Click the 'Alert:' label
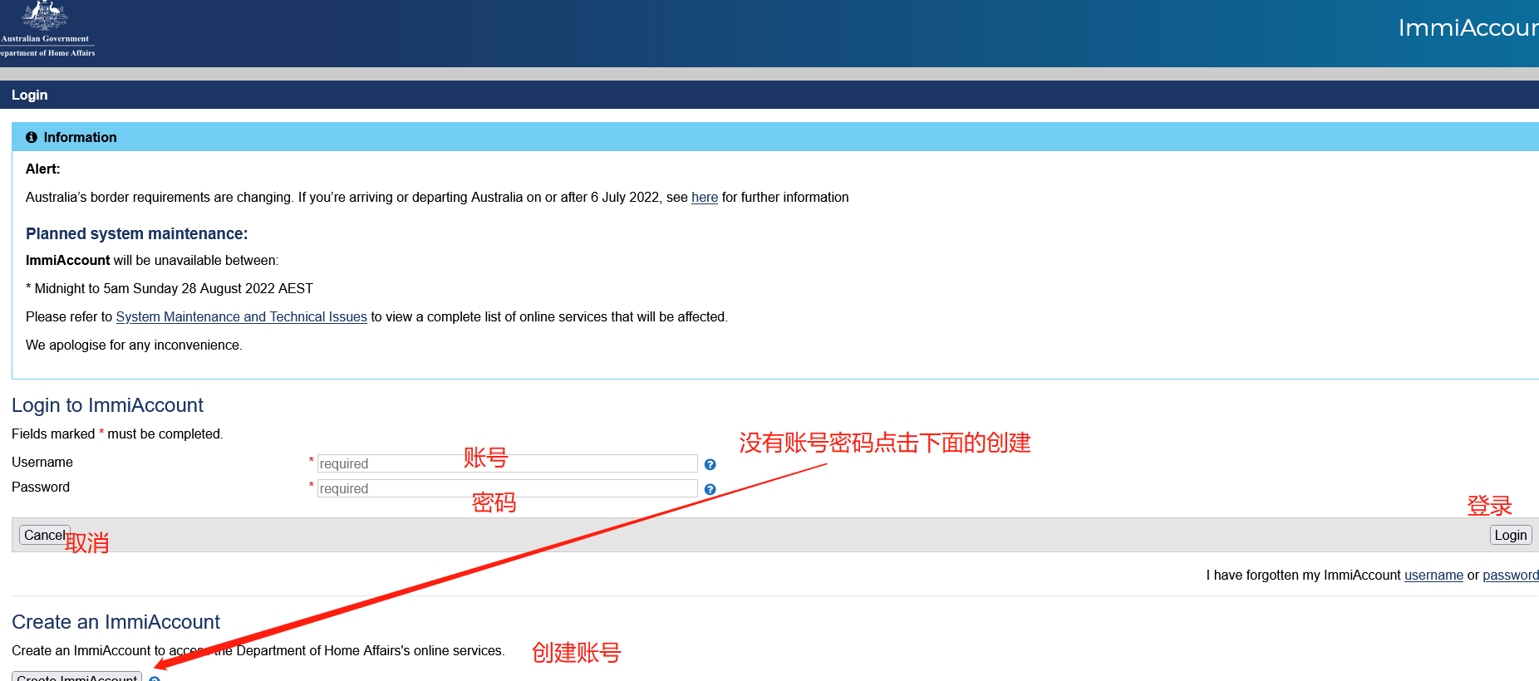The image size is (1539, 681). coord(43,169)
